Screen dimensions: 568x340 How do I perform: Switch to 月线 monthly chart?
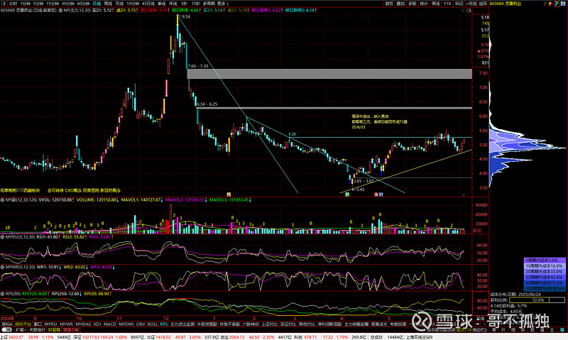[x=119, y=4]
